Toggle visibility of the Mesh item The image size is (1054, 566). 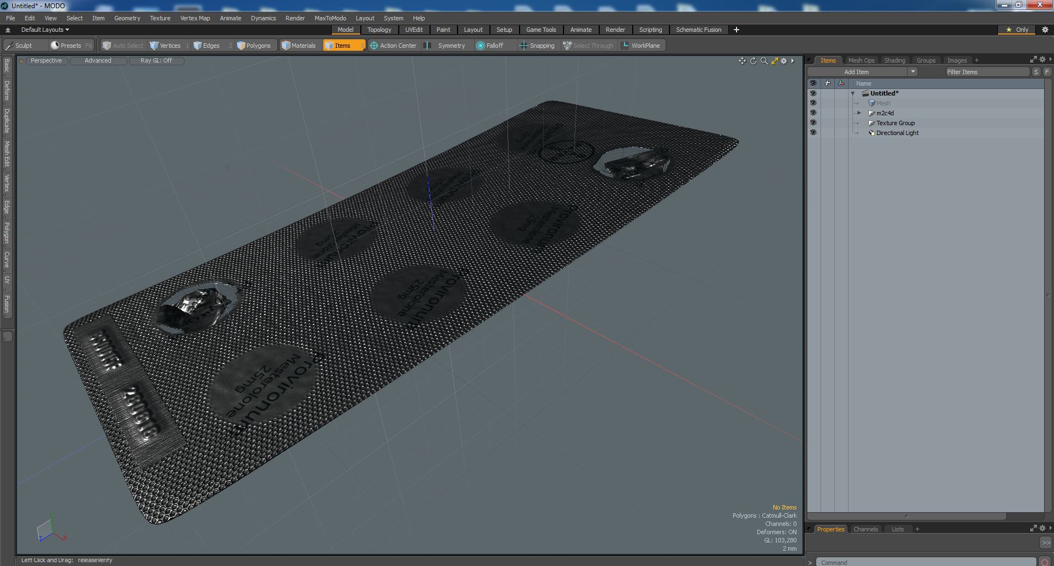813,103
